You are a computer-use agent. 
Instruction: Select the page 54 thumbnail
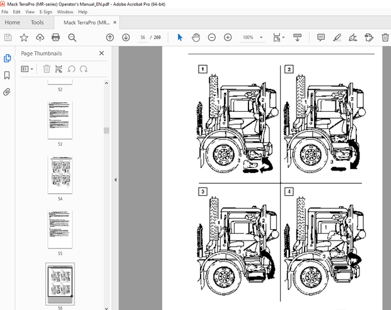[60, 175]
